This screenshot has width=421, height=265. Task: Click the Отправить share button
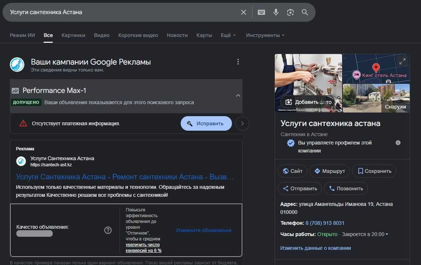pyautogui.click(x=300, y=188)
